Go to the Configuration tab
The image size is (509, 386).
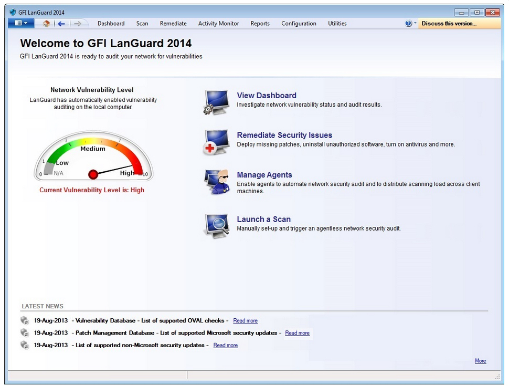(299, 24)
